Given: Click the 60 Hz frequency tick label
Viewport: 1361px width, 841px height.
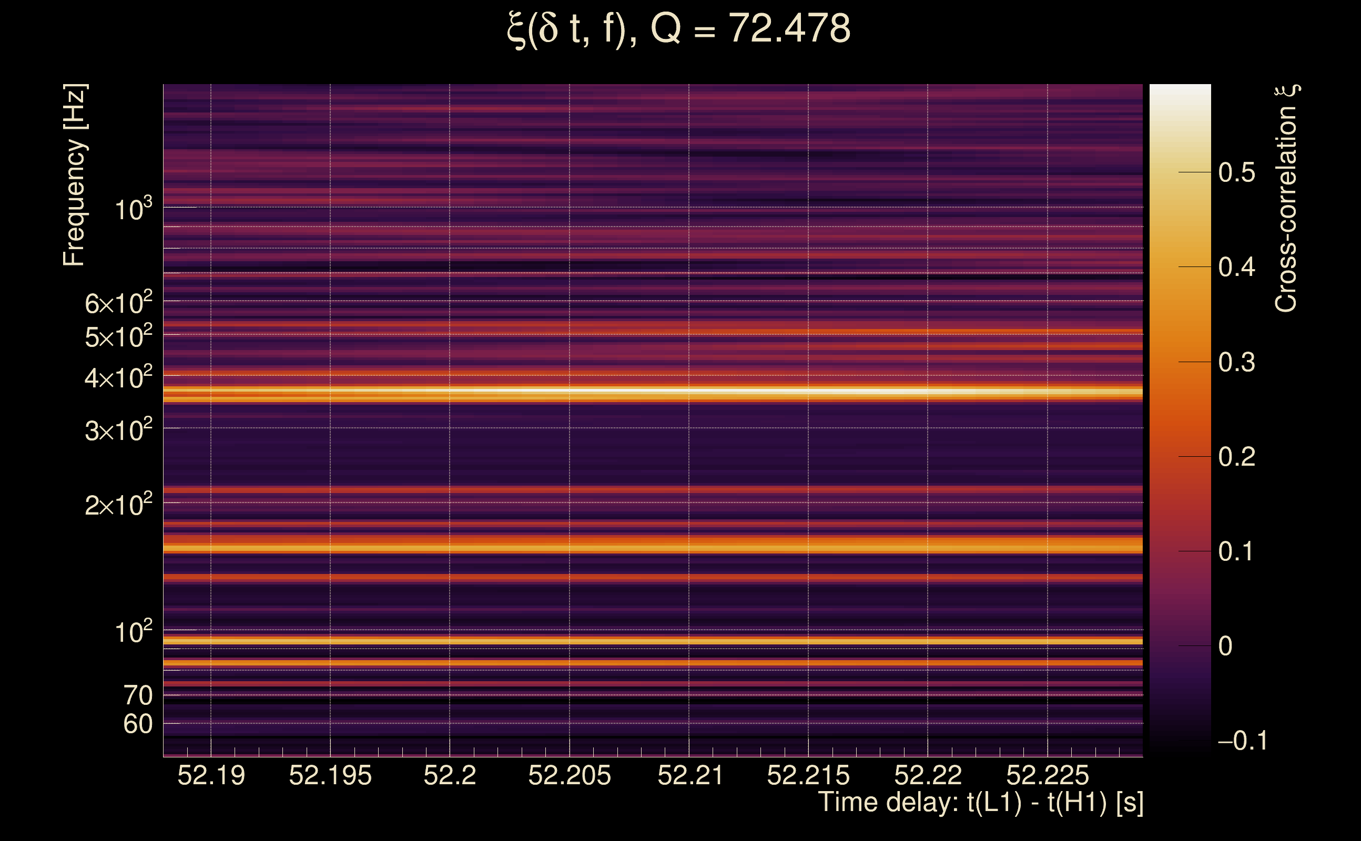Looking at the screenshot, I should coord(137,724).
